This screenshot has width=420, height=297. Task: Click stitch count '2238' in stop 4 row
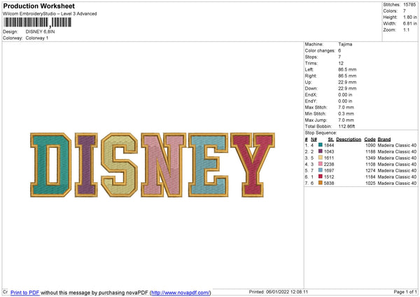(329, 164)
